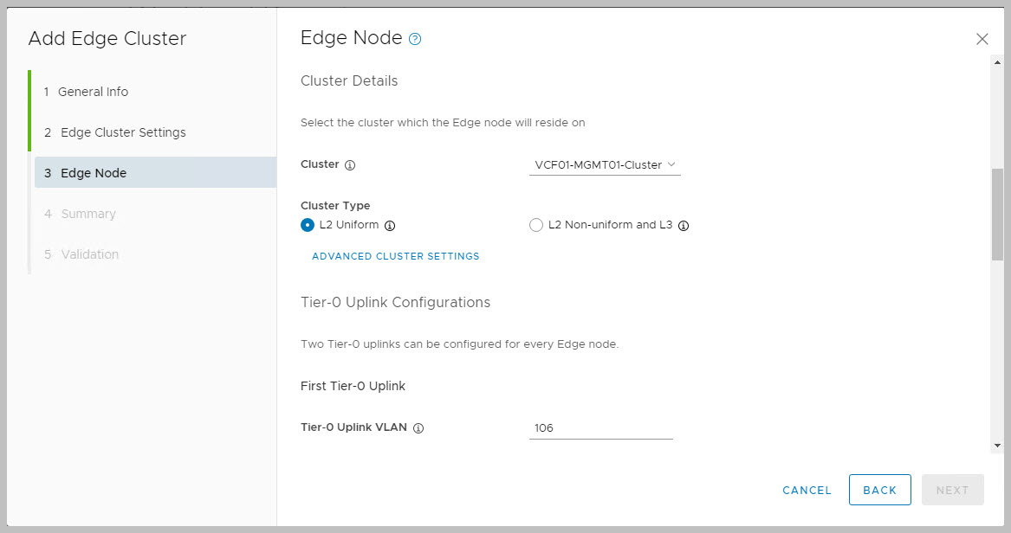
Task: Click the help icon beside Edge Node title
Action: click(x=415, y=39)
